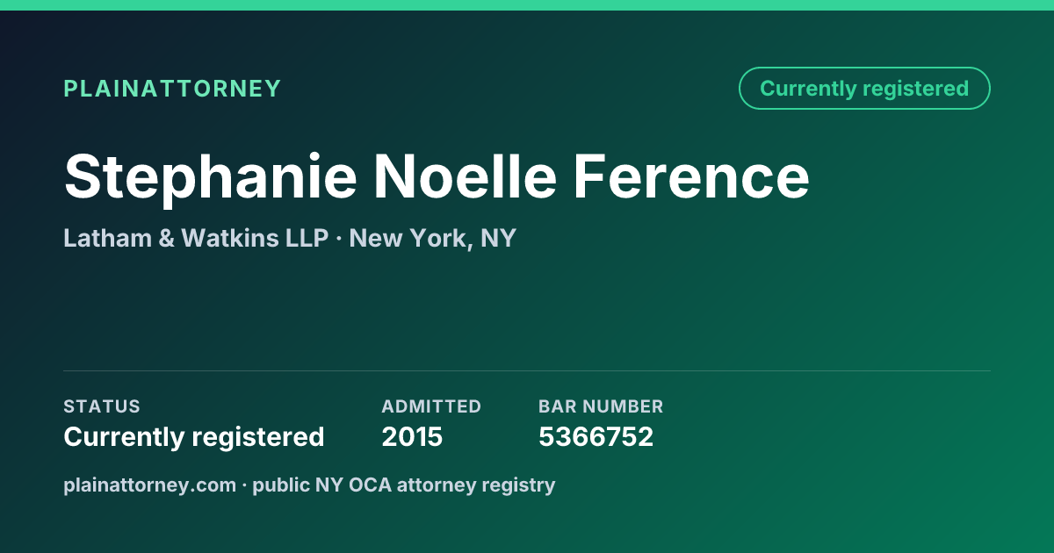Click the STATUS label

click(x=102, y=406)
